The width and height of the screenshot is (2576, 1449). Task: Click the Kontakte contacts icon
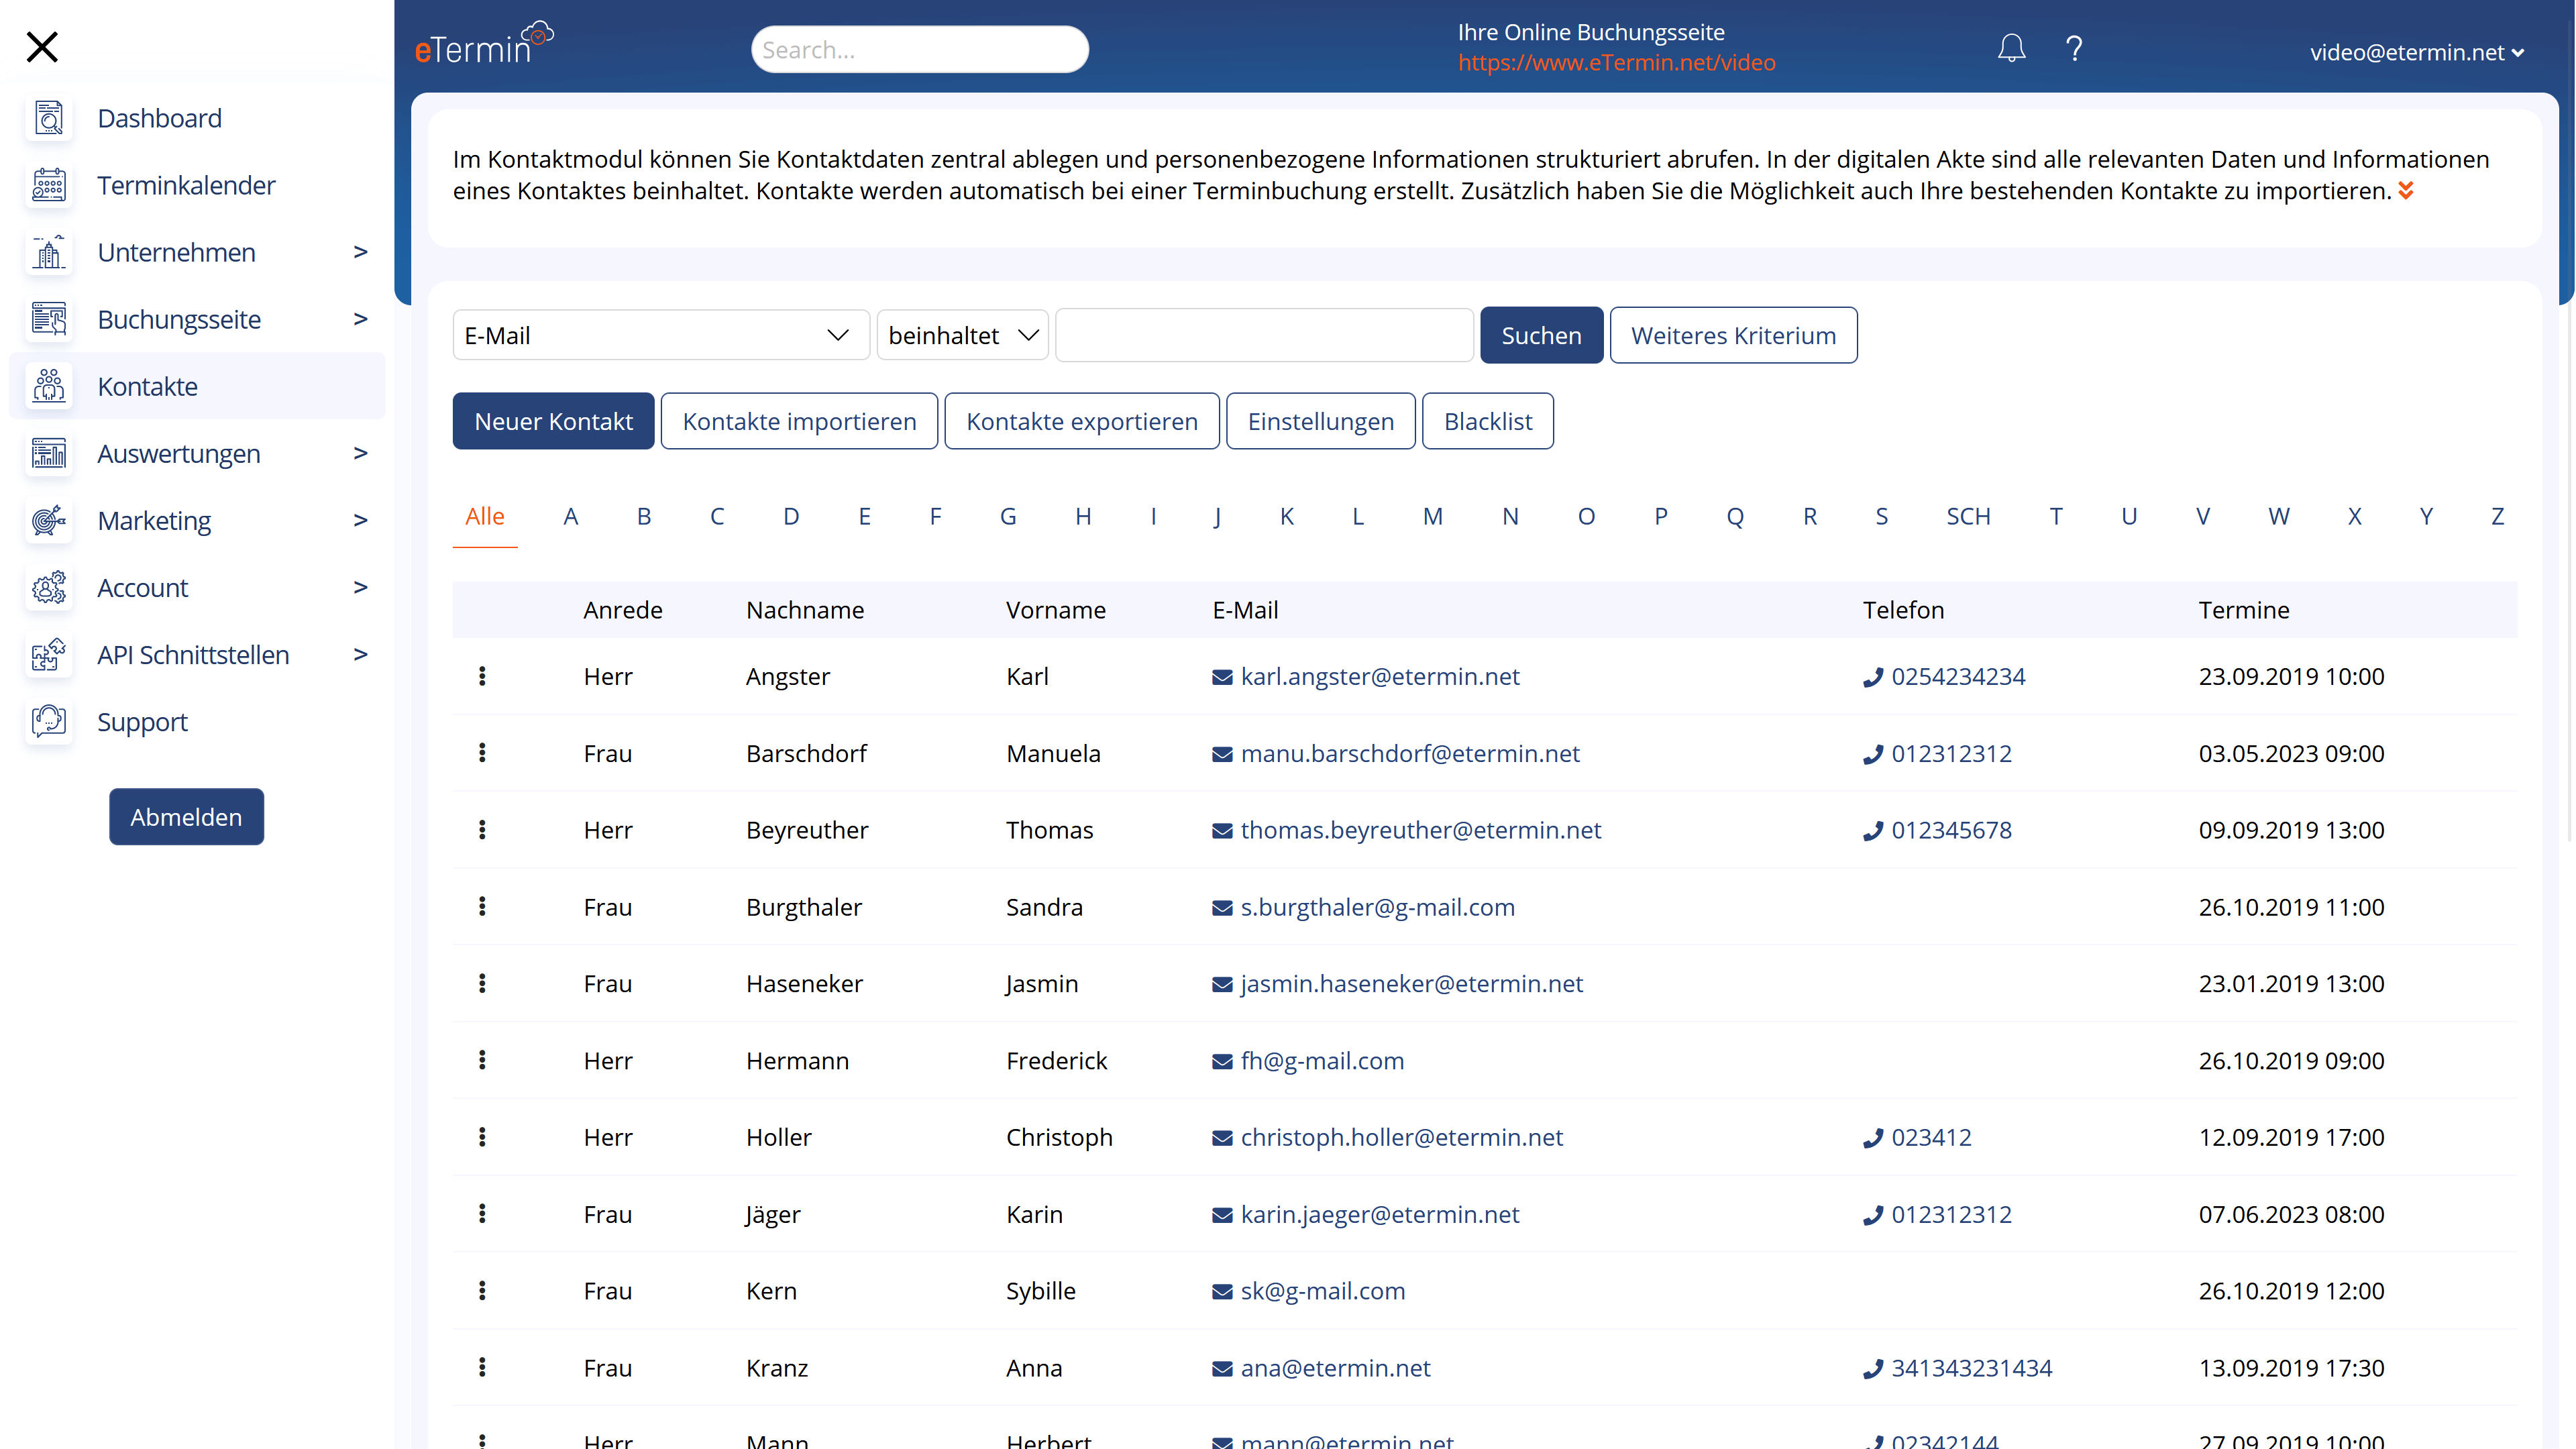[x=48, y=386]
